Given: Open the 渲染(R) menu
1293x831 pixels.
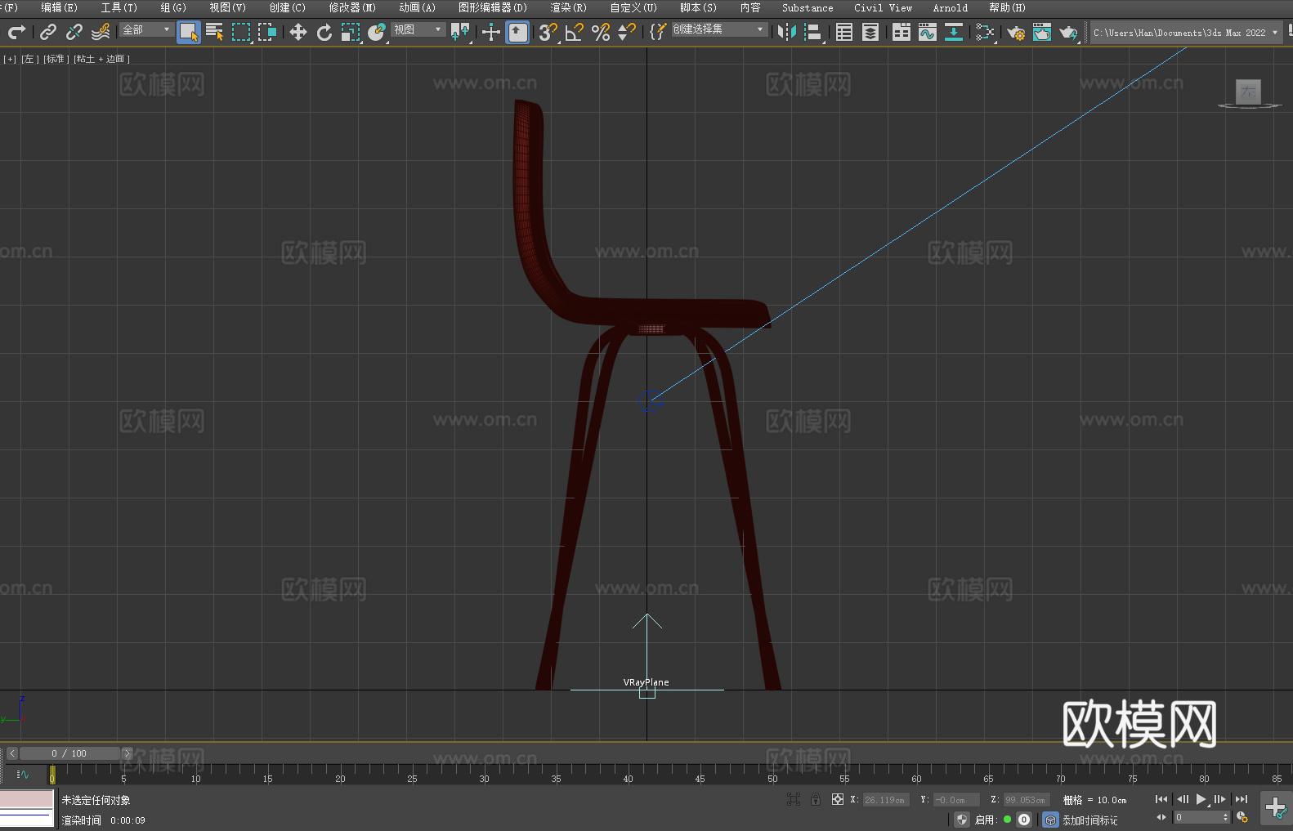Looking at the screenshot, I should (x=568, y=7).
